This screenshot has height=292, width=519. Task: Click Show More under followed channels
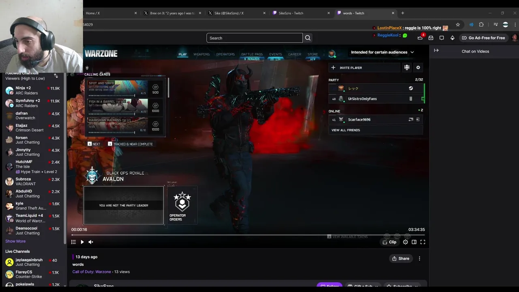click(x=15, y=241)
